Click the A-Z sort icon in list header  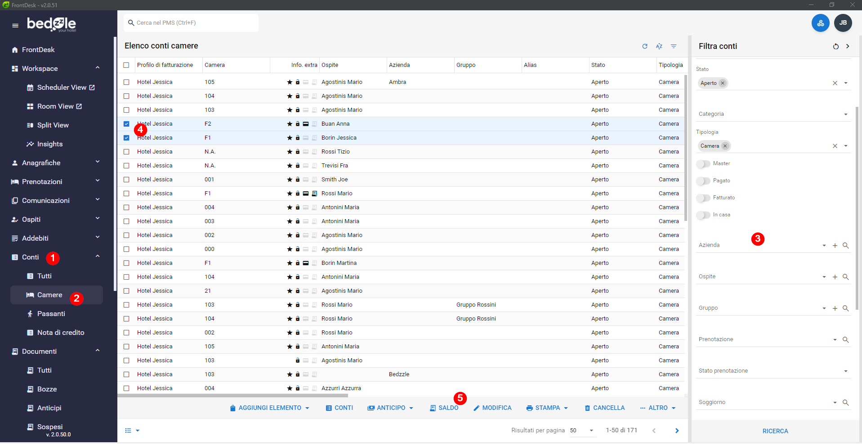click(659, 46)
